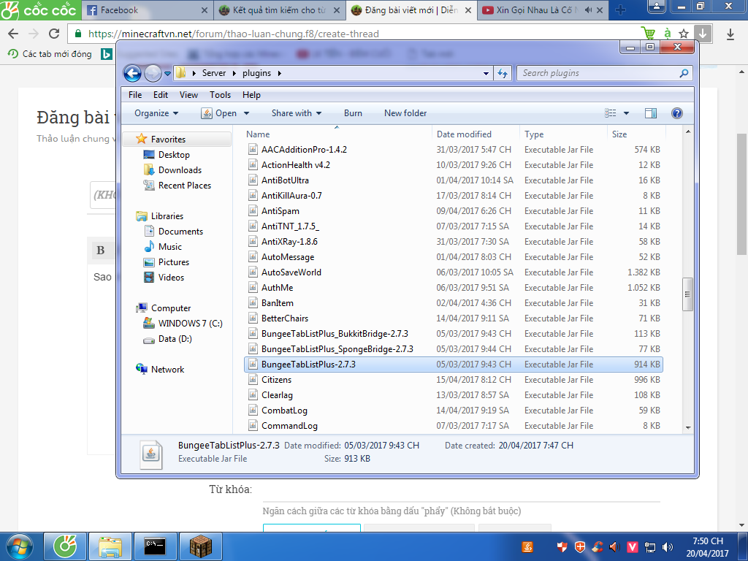This screenshot has width=748, height=561.
Task: Open Explorer help question mark icon
Action: pyautogui.click(x=676, y=113)
